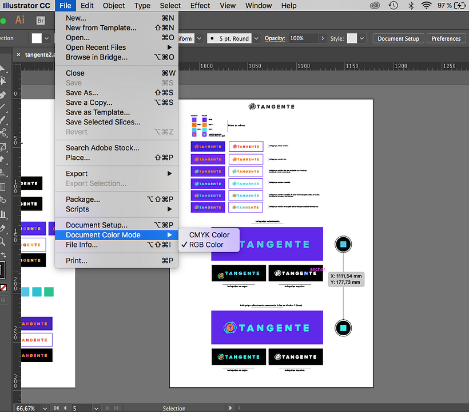Click the opacity 100% input field

tap(303, 38)
